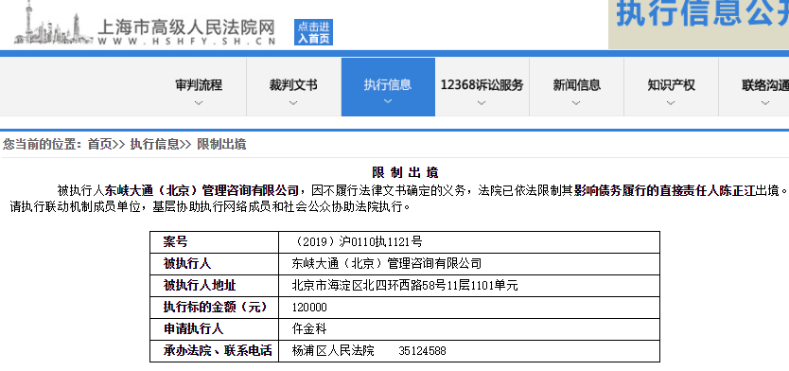
Task: Open the 12368诉讼服务 menu
Action: 482,86
